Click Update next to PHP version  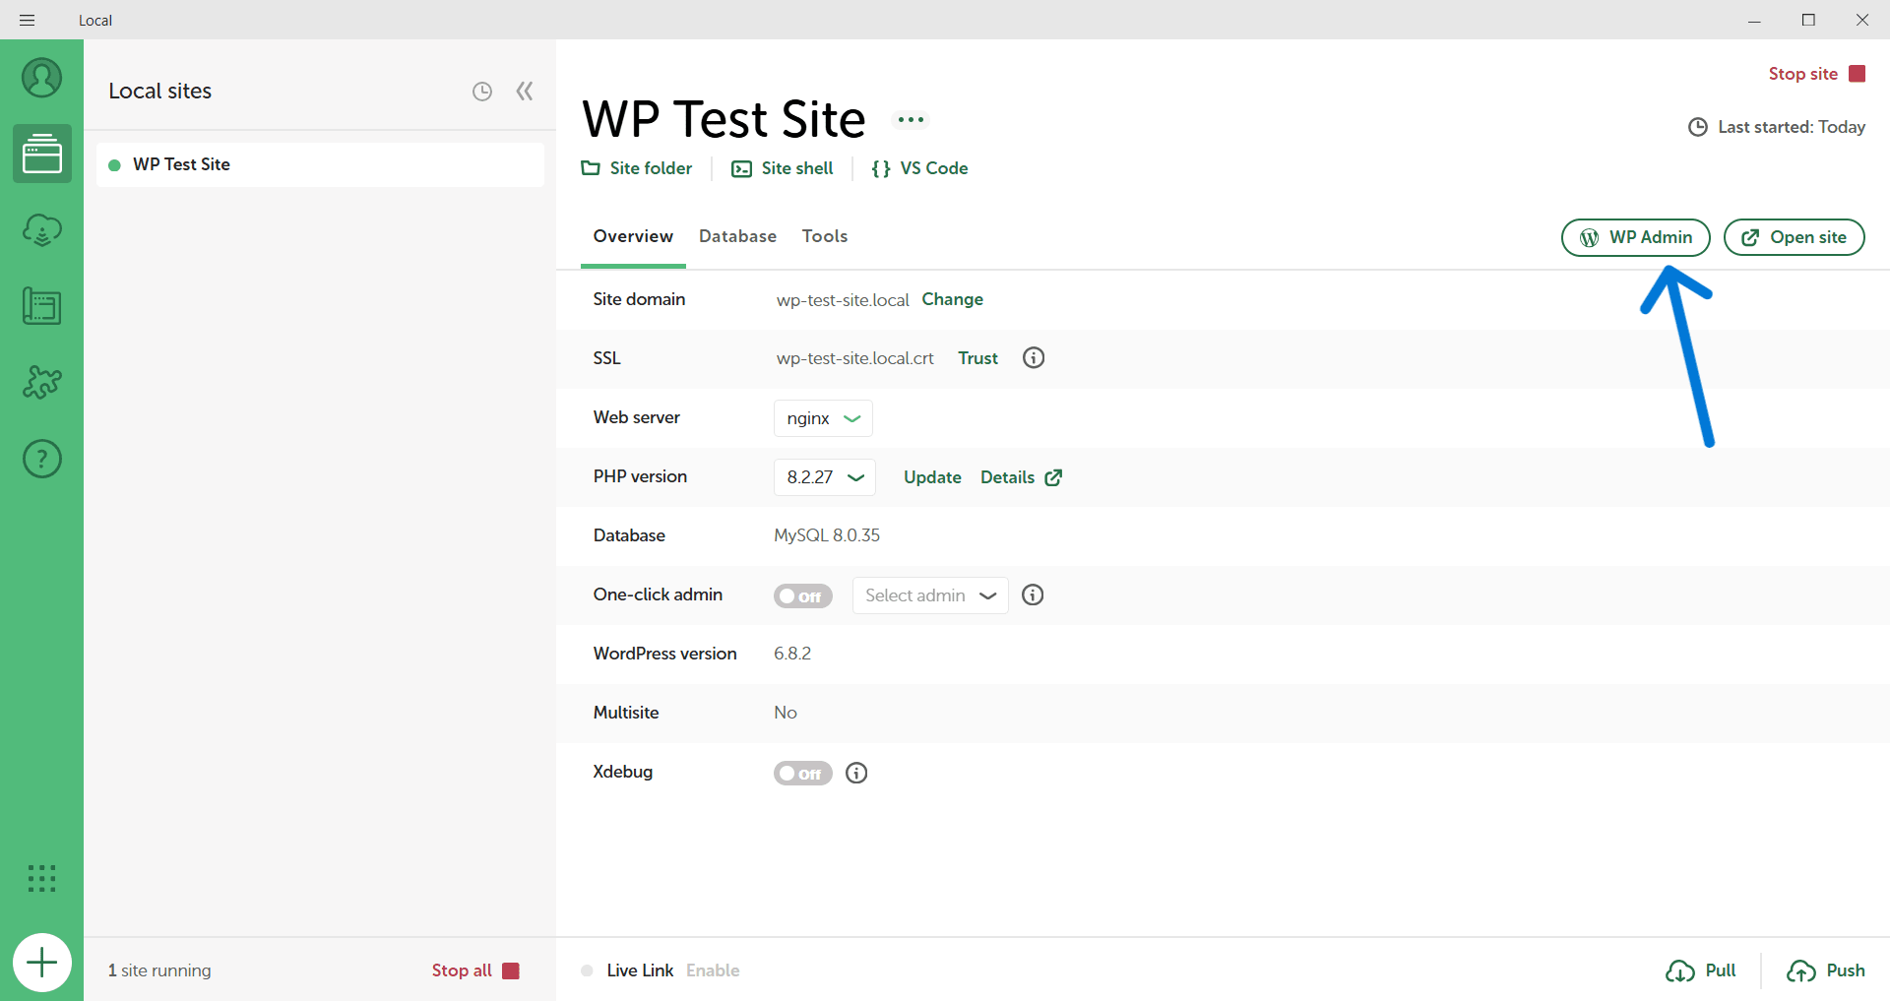point(932,477)
